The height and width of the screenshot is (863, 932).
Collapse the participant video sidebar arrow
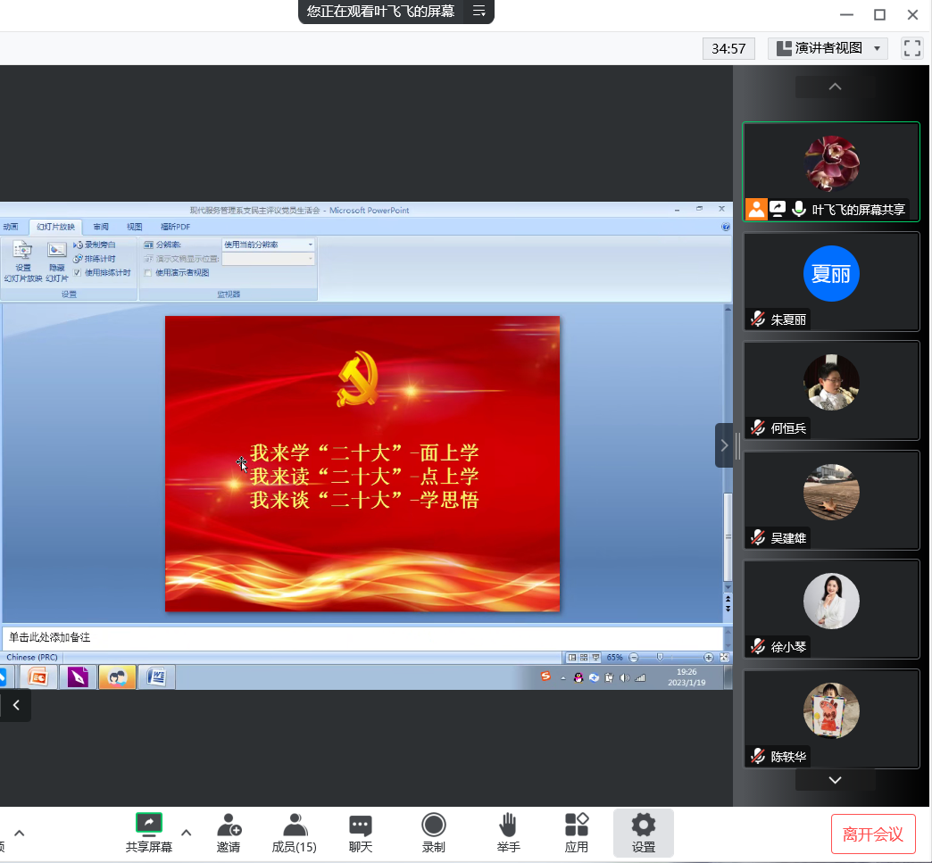coord(724,445)
